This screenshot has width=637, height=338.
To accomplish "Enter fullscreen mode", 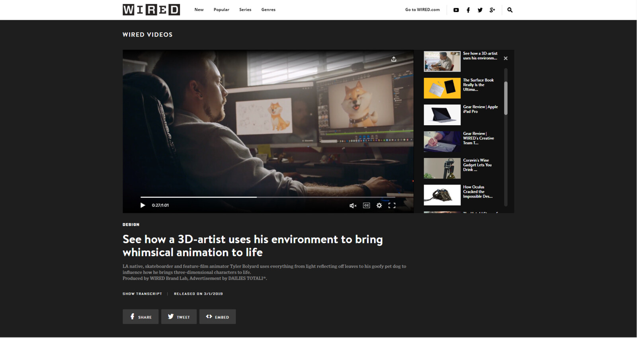I will (x=392, y=206).
